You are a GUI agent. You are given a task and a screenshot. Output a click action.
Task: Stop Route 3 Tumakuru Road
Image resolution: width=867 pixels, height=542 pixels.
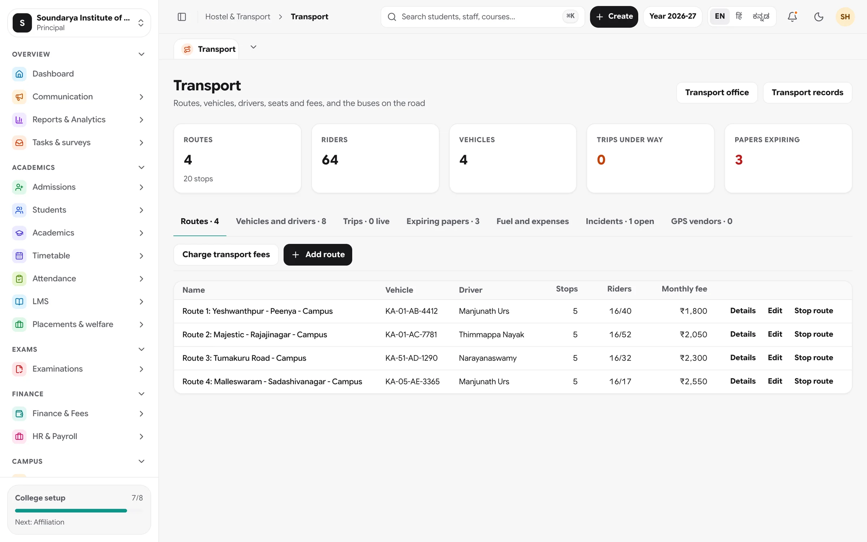813,358
